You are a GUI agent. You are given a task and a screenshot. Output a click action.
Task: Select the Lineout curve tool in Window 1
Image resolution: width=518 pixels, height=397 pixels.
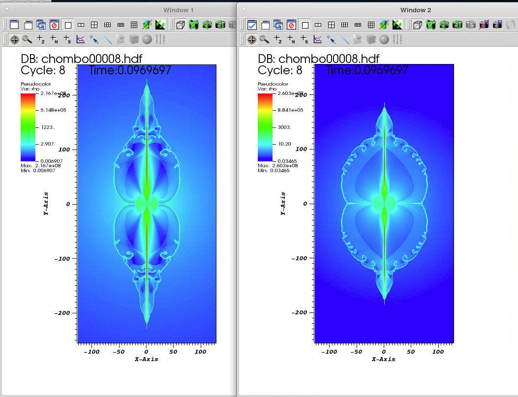[80, 40]
